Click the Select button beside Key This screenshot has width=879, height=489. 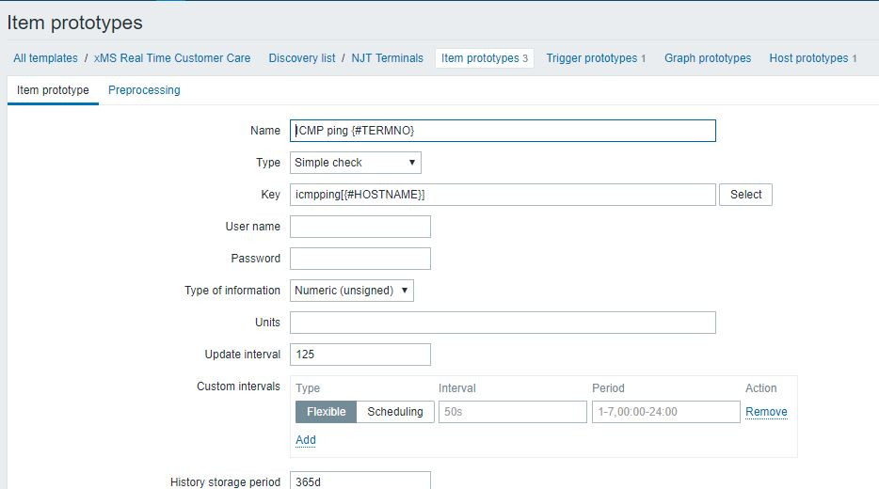pos(745,195)
